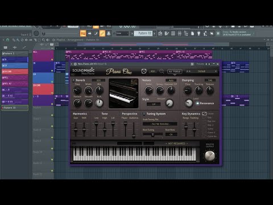
Task: Toggle the Reverb power switch
Action: click(x=73, y=80)
